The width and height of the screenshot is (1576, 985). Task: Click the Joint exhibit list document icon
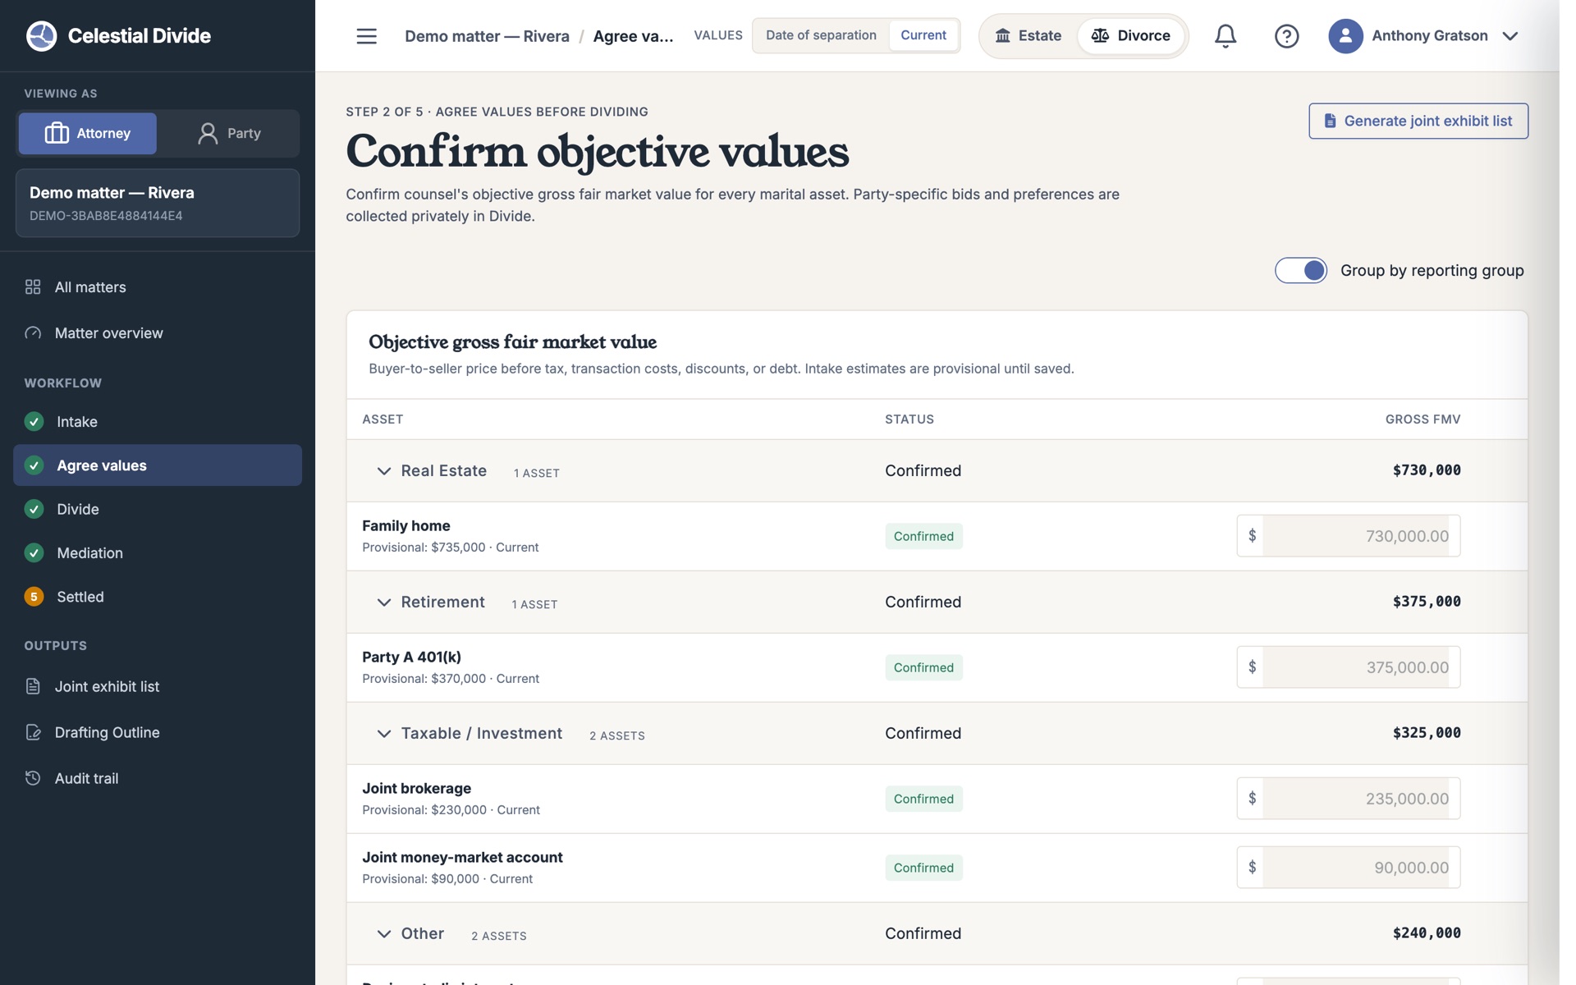coord(33,686)
